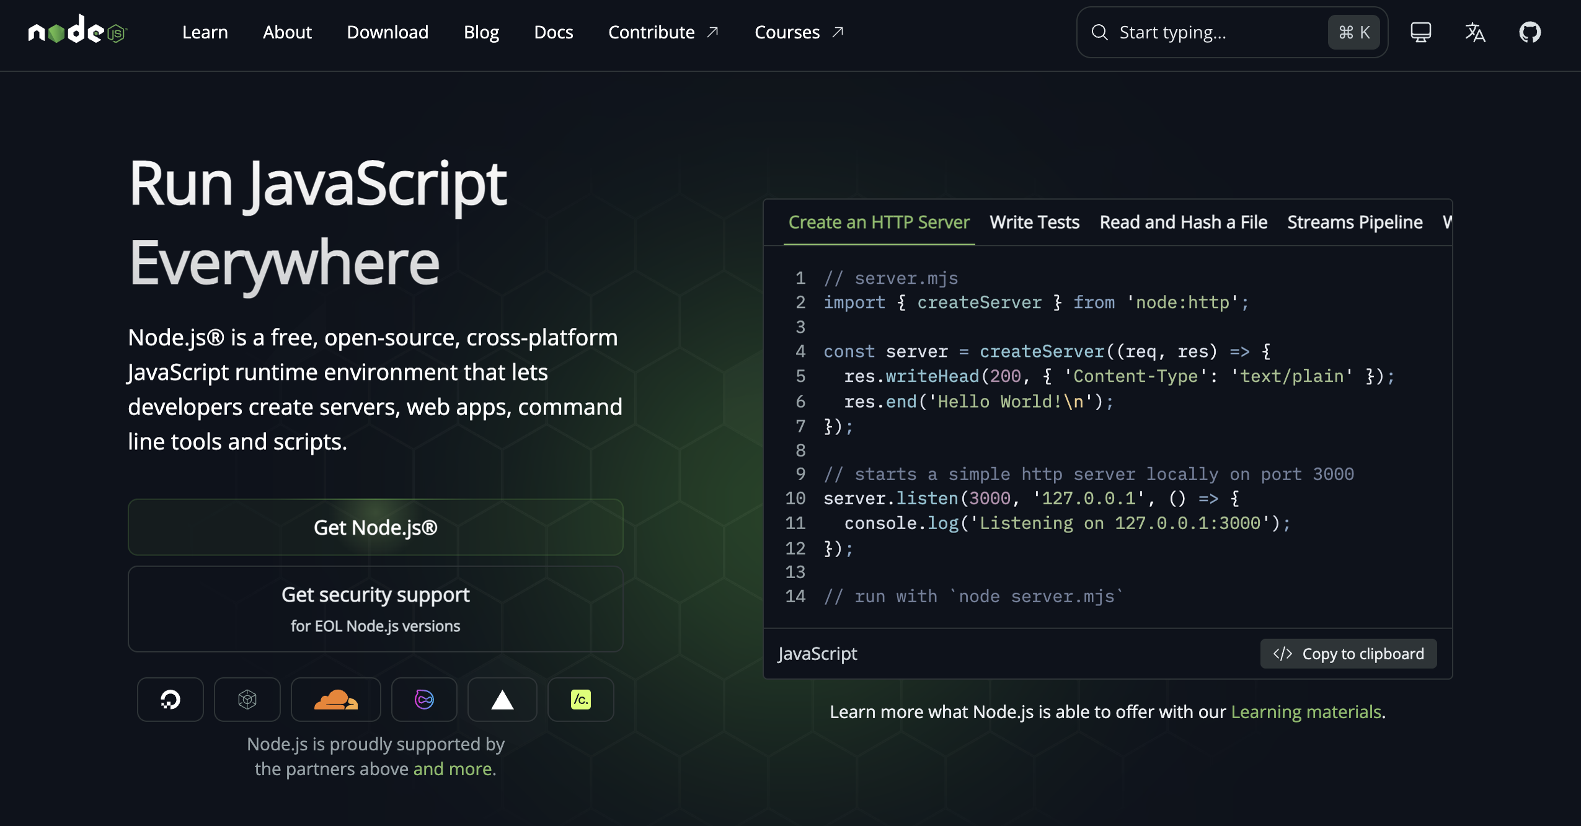The image size is (1581, 826).
Task: Click the Sentry infinity partner logo
Action: click(x=423, y=699)
